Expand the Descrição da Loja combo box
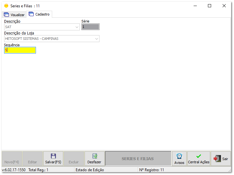The image size is (234, 175). [x=52, y=39]
